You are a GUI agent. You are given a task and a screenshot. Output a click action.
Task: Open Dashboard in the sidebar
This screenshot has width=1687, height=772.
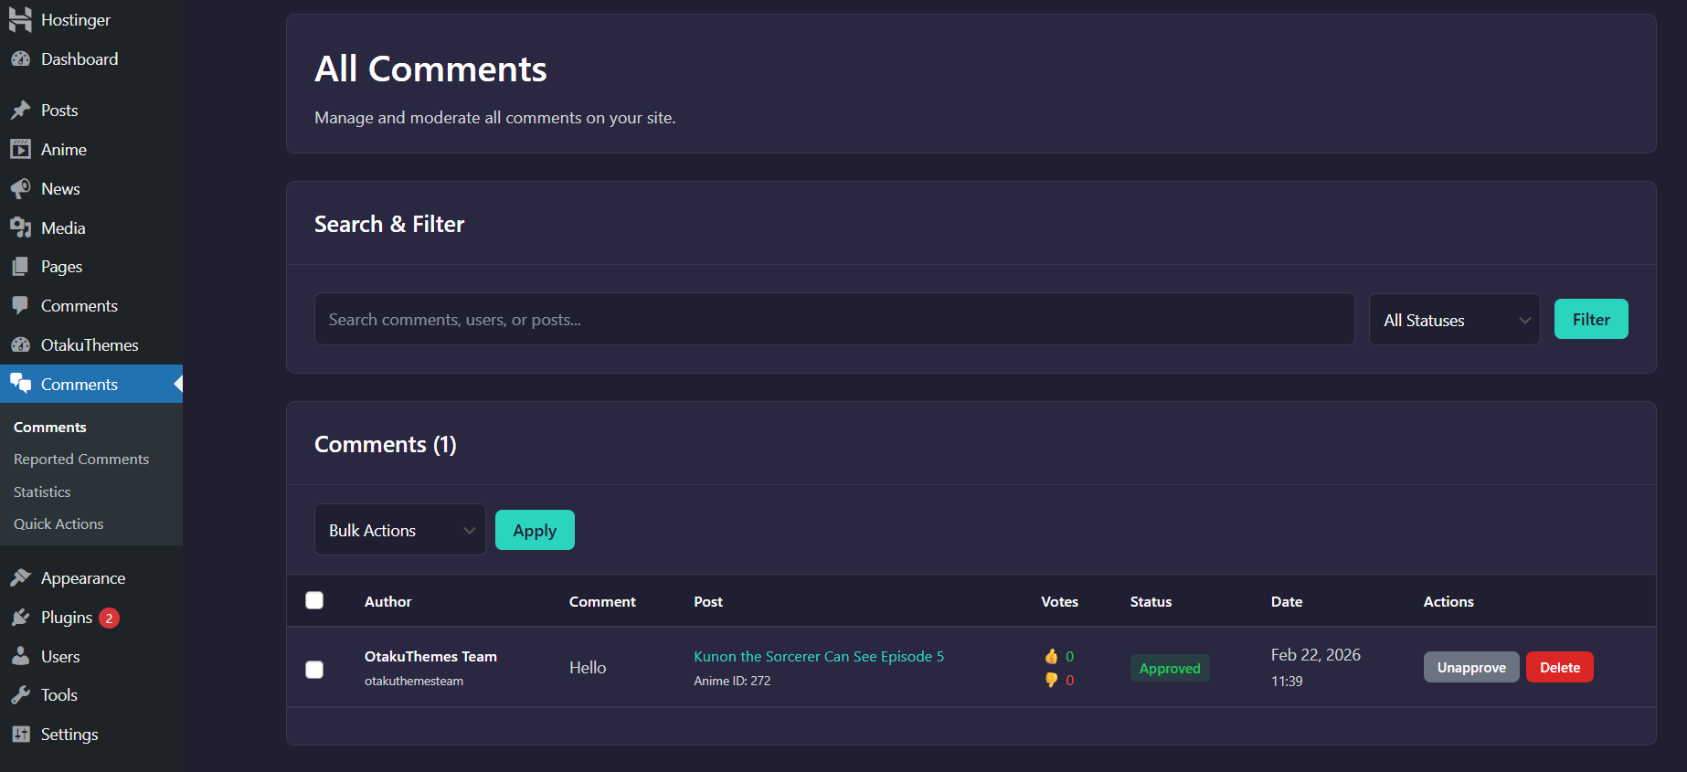[x=80, y=59]
